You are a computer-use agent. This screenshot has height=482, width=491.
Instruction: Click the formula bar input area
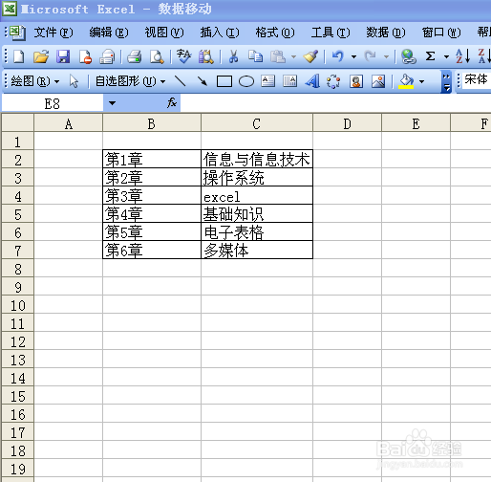click(x=335, y=103)
